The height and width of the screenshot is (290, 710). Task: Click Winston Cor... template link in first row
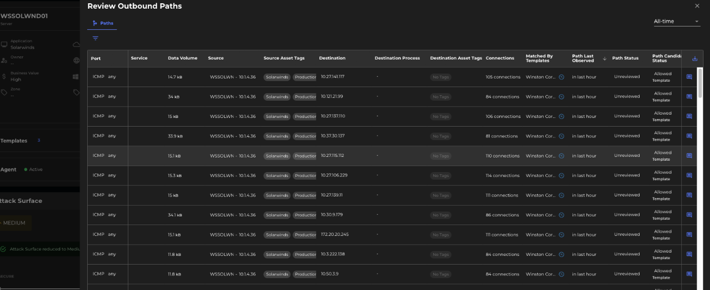tap(540, 77)
